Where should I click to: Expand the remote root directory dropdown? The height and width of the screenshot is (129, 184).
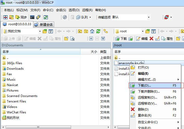143,31
